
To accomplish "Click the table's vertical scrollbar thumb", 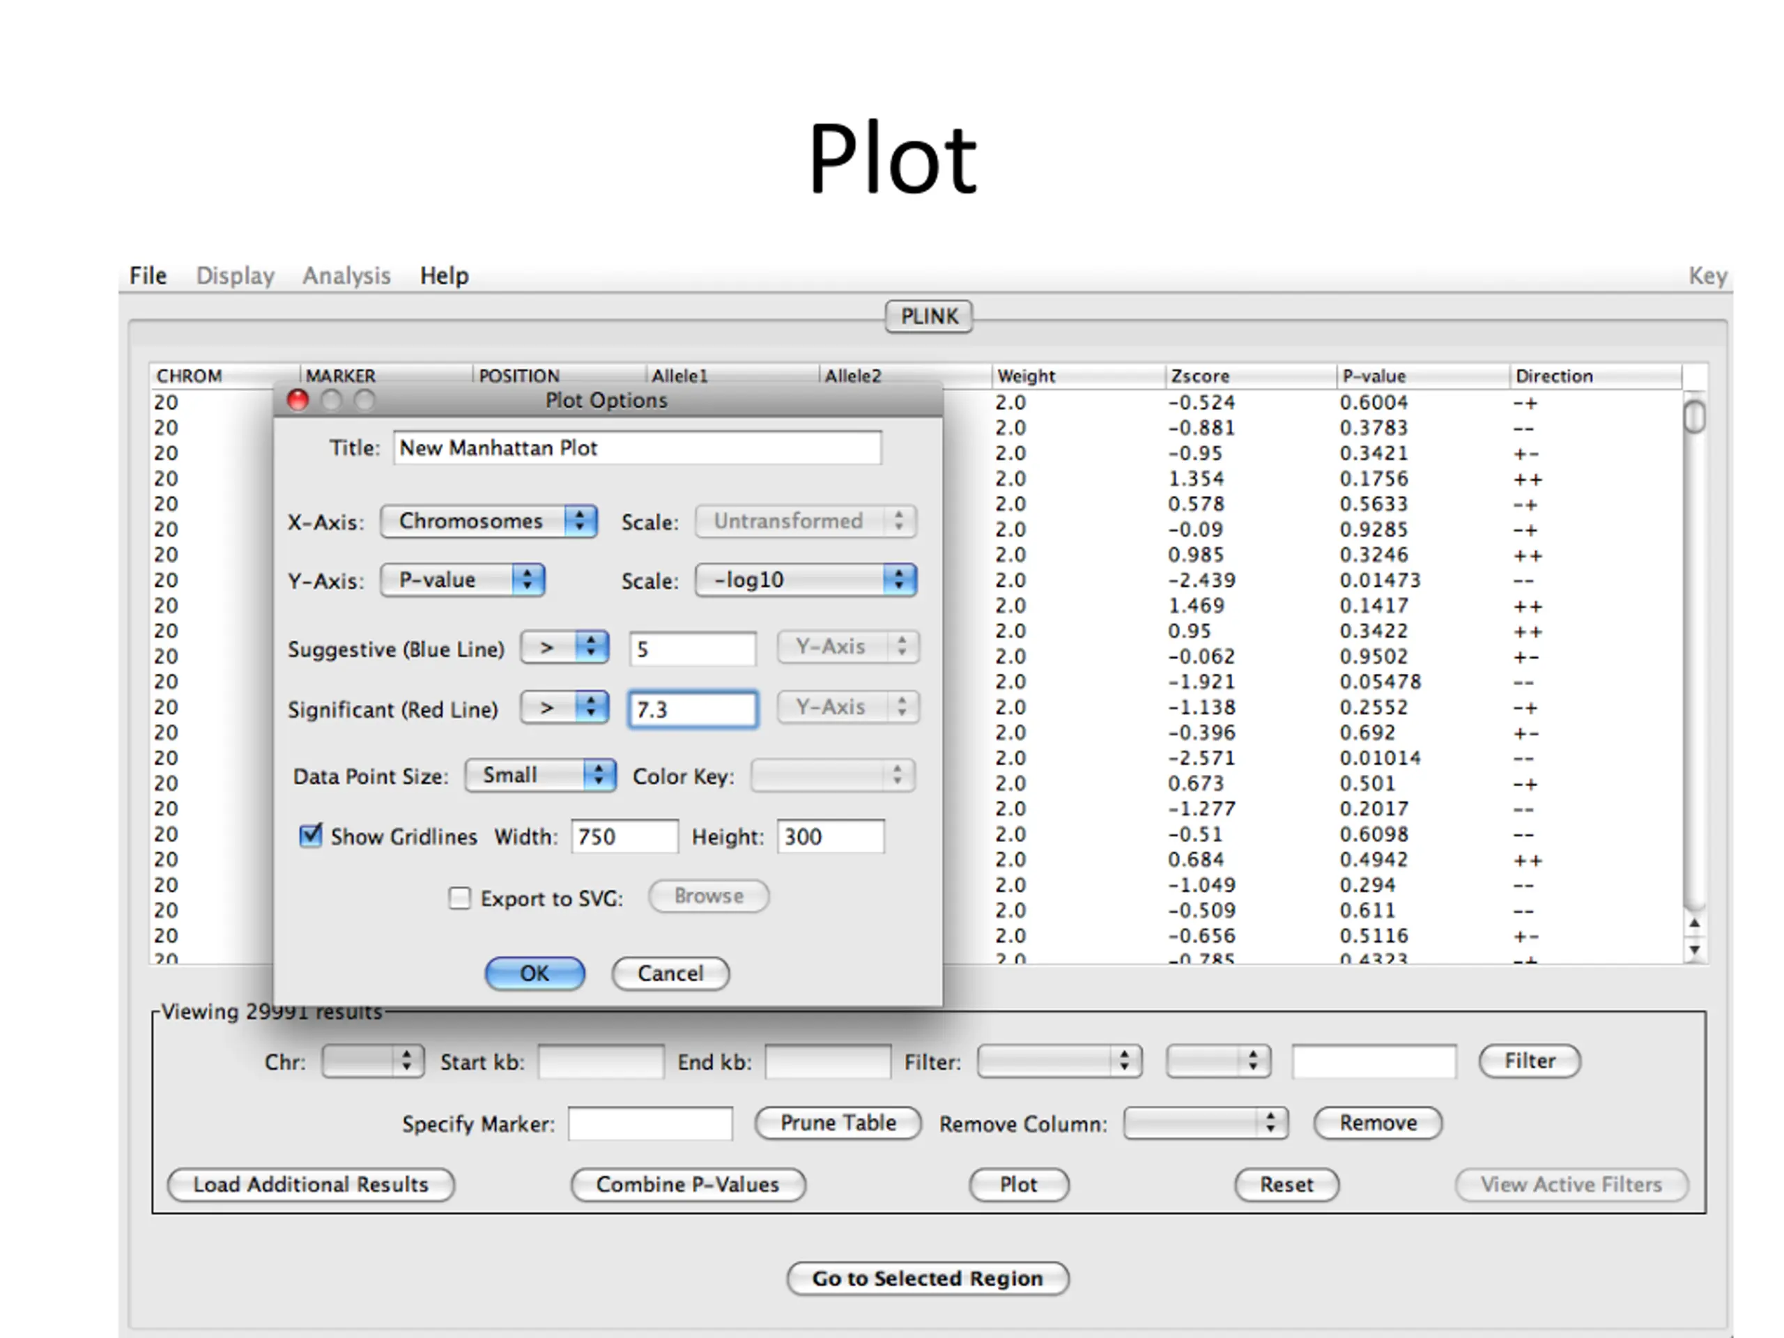I will click(1695, 417).
